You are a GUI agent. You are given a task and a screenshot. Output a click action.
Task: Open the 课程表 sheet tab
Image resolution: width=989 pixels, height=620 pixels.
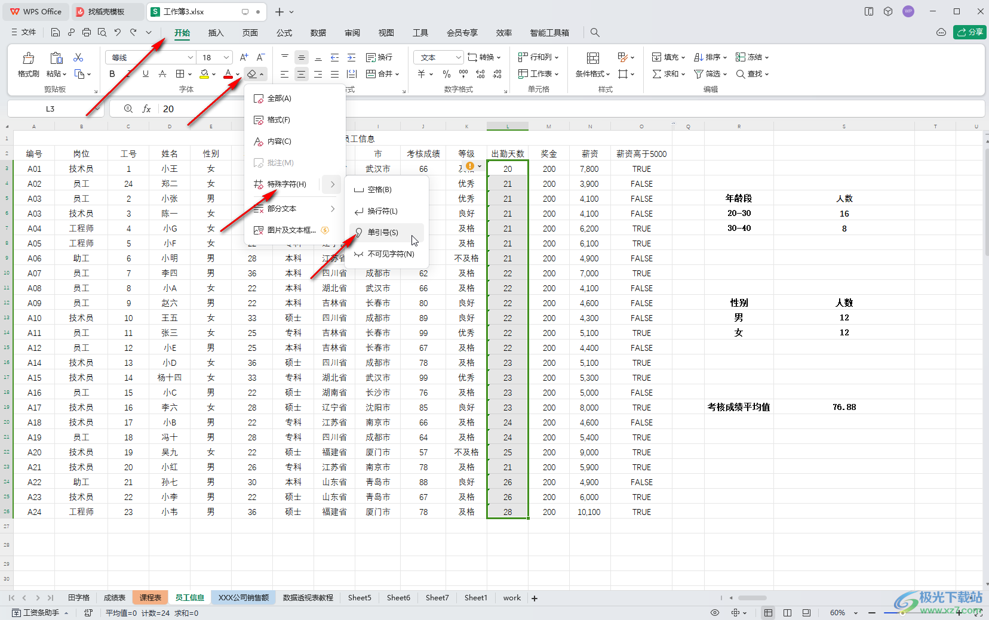pos(150,598)
